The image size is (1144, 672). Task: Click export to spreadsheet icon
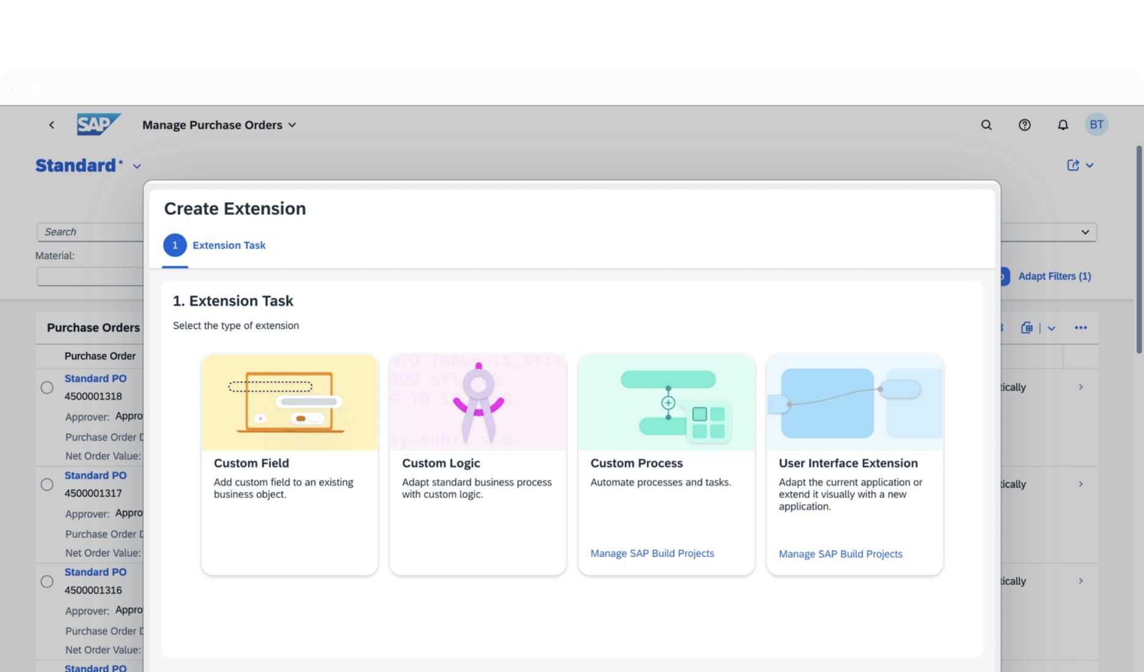(x=1027, y=327)
